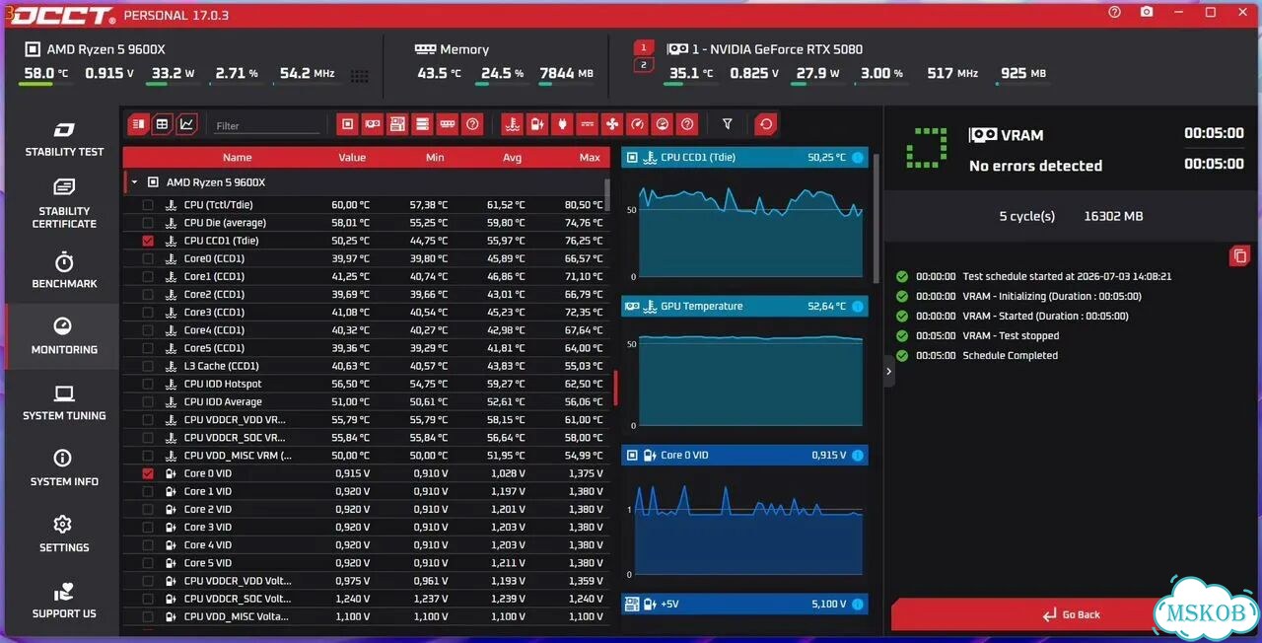Toggle the GPU device filter icon

tap(373, 124)
